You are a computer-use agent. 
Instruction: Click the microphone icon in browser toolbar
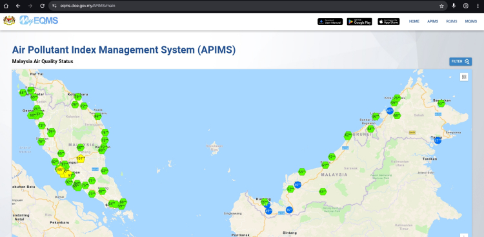click(454, 6)
